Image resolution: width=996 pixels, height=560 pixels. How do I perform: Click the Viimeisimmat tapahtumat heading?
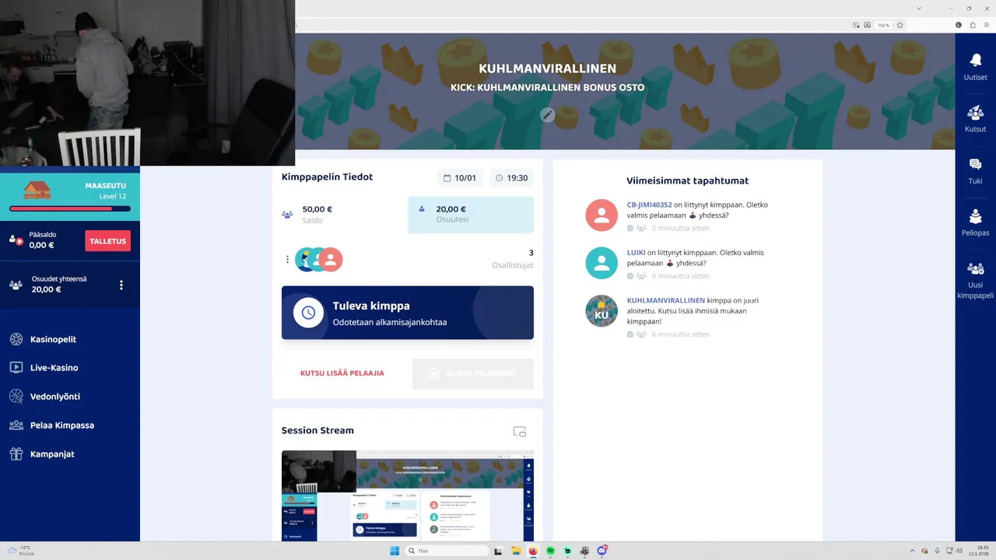688,181
